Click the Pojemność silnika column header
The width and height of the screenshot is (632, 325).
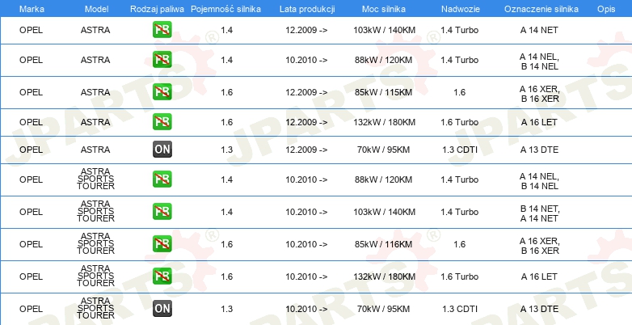click(x=226, y=7)
